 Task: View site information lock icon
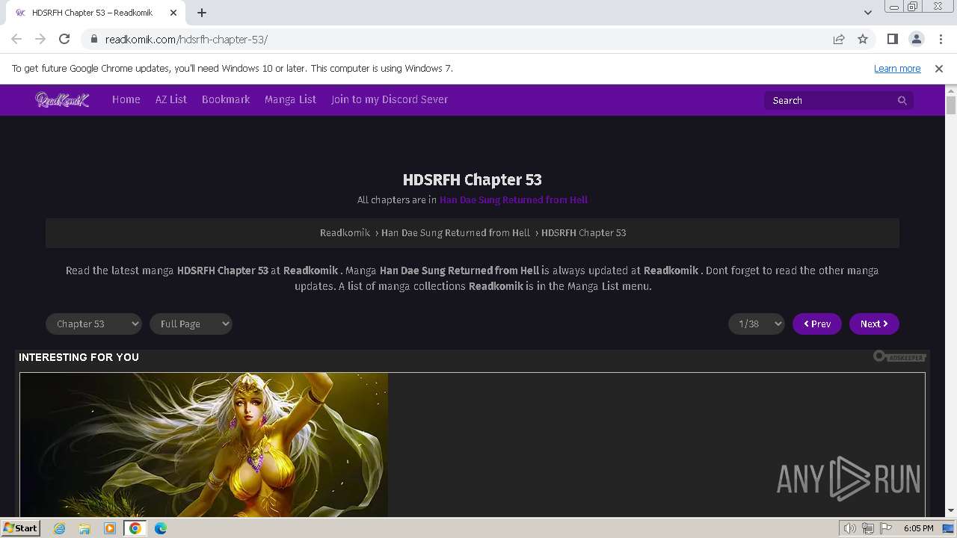click(93, 39)
